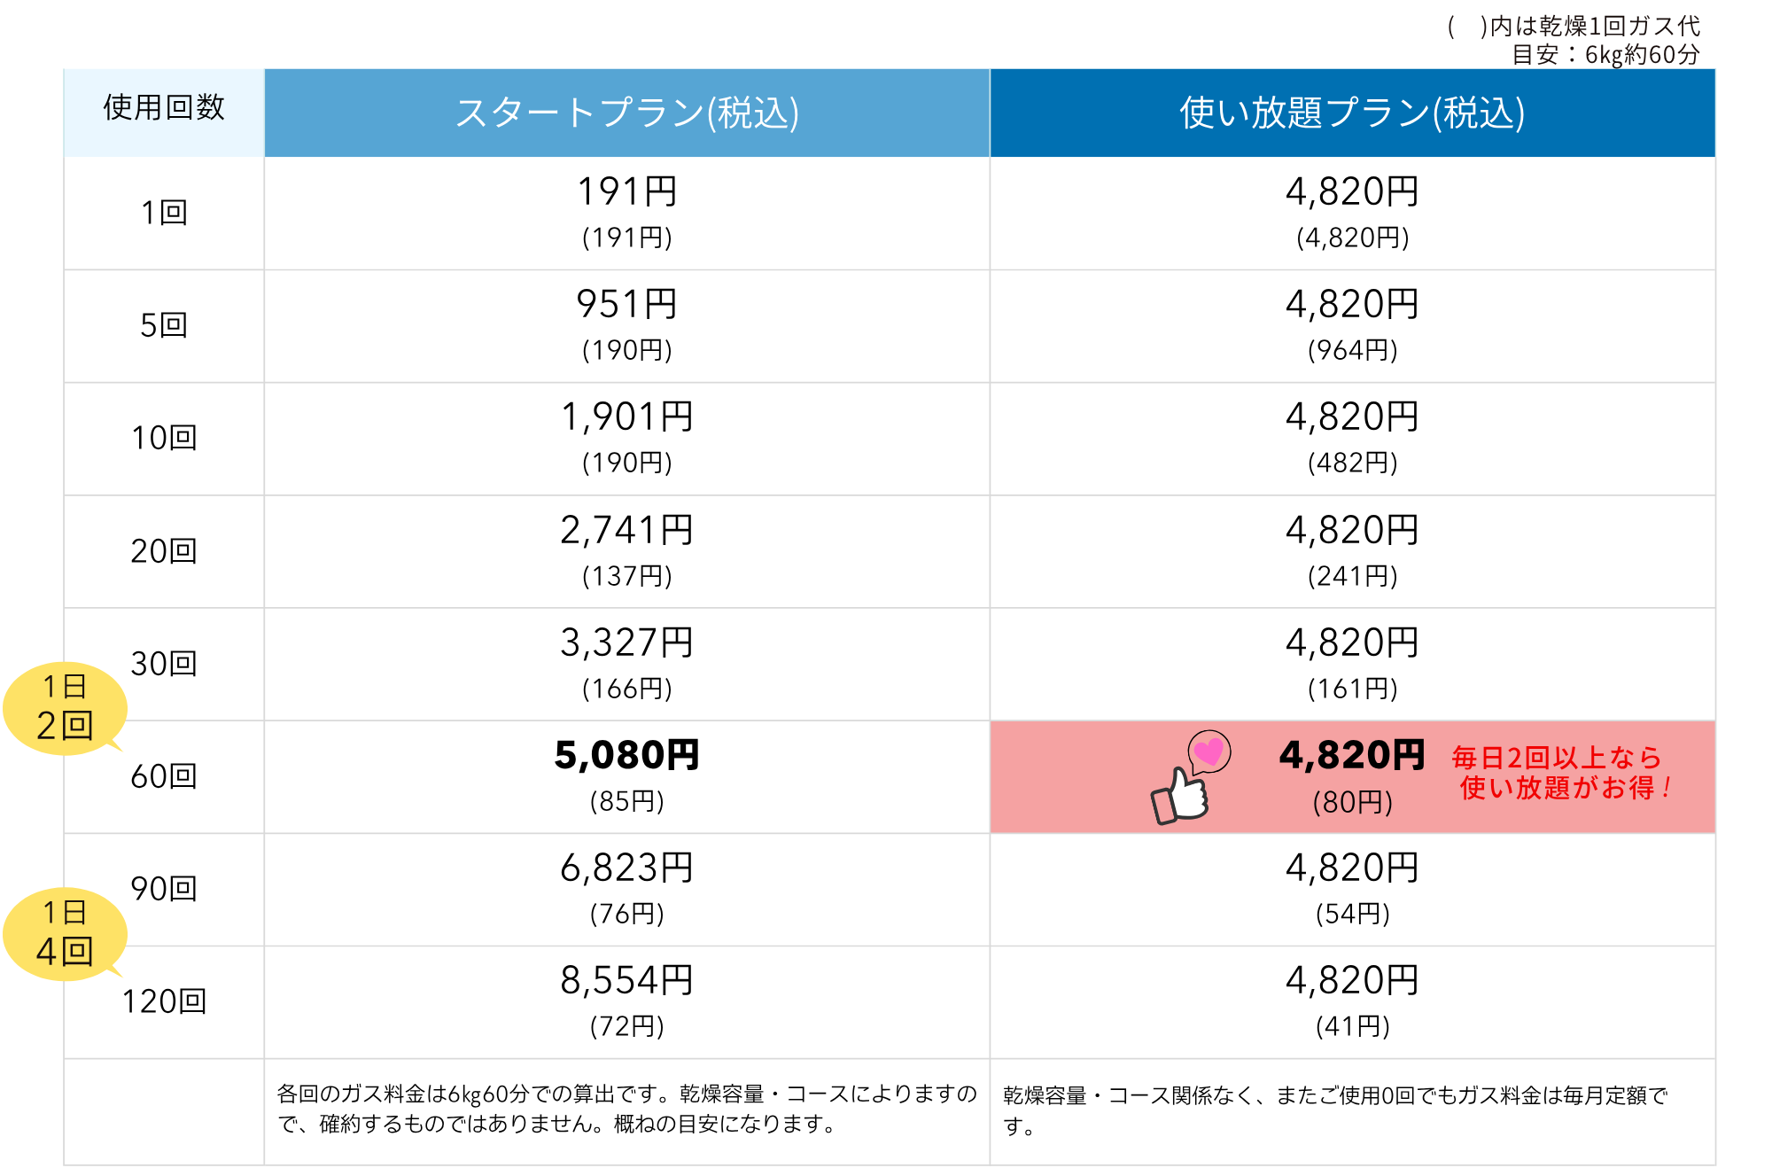The image size is (1772, 1168).
Task: Click the bold 5,080円 price
Action: click(x=626, y=755)
